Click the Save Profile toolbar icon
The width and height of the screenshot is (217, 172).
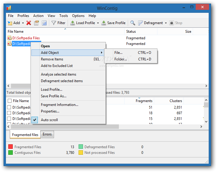tap(104, 23)
